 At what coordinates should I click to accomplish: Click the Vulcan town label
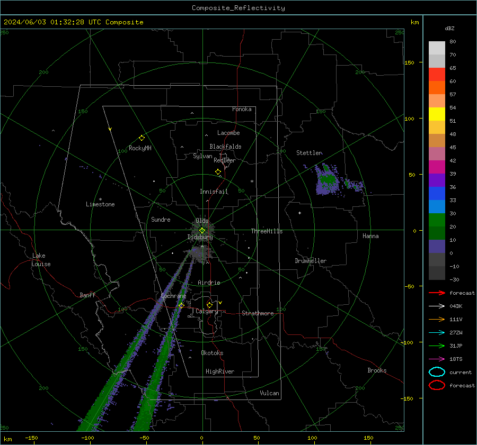pos(269,393)
